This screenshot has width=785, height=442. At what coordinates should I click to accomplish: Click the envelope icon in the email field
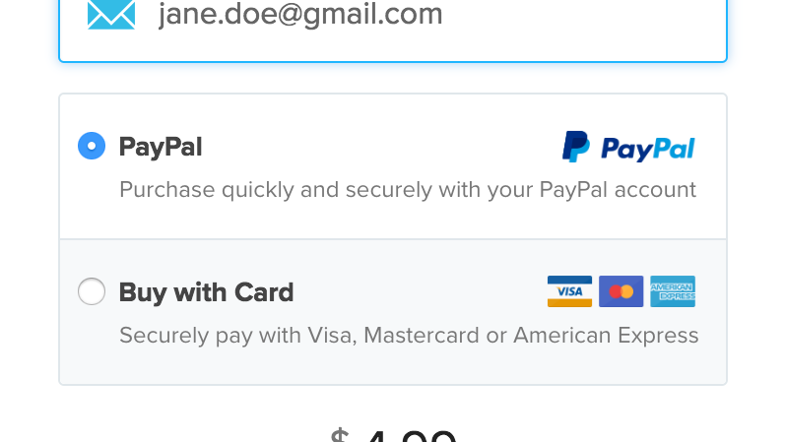pos(110,14)
